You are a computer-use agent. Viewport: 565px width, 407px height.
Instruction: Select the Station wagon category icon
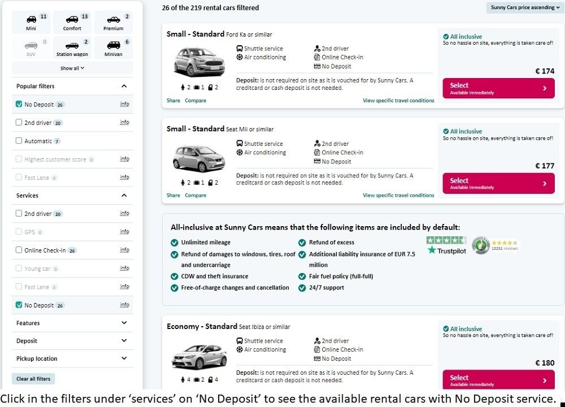pyautogui.click(x=72, y=48)
